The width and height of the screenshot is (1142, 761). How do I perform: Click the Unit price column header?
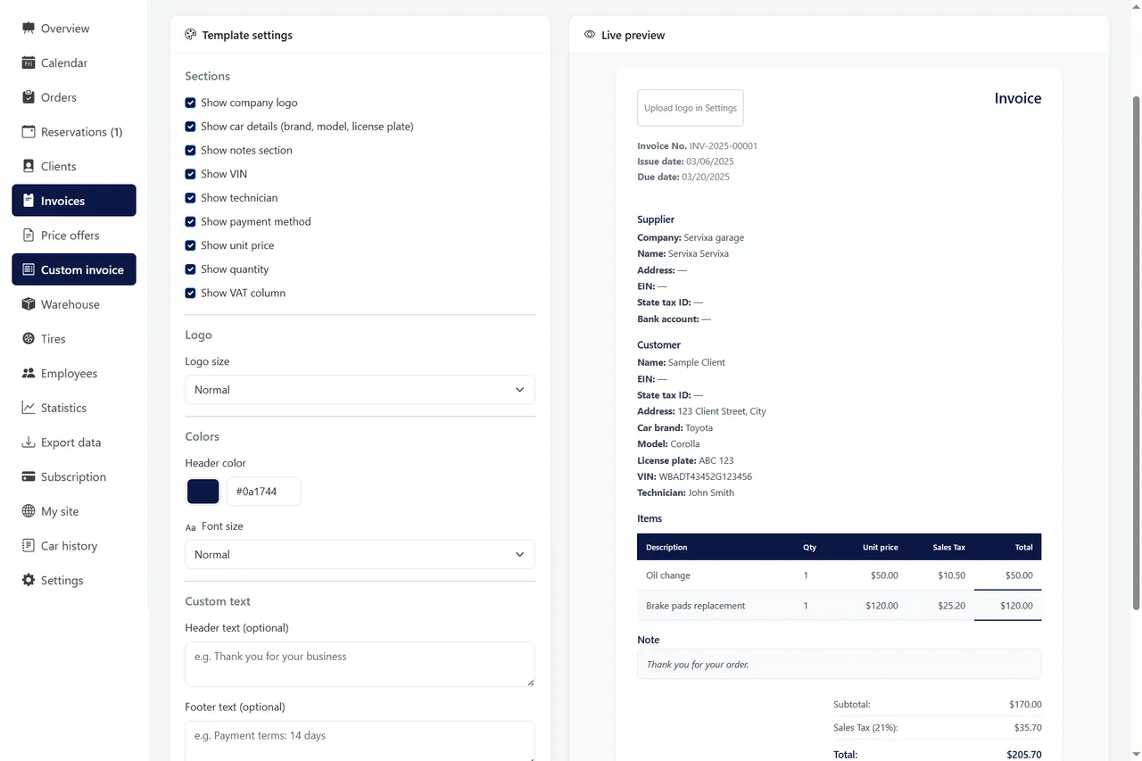pyautogui.click(x=881, y=547)
